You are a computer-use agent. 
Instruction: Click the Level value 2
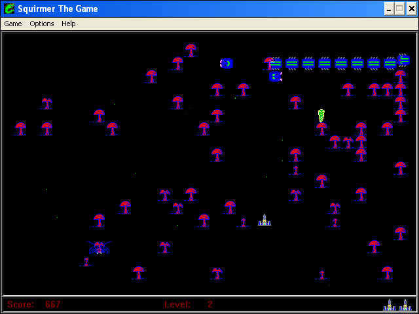[210, 304]
